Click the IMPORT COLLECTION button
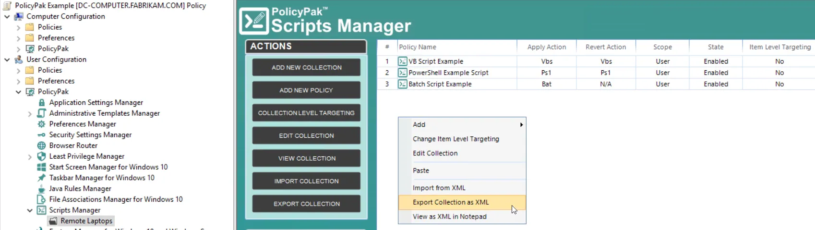The width and height of the screenshot is (815, 230). [306, 181]
